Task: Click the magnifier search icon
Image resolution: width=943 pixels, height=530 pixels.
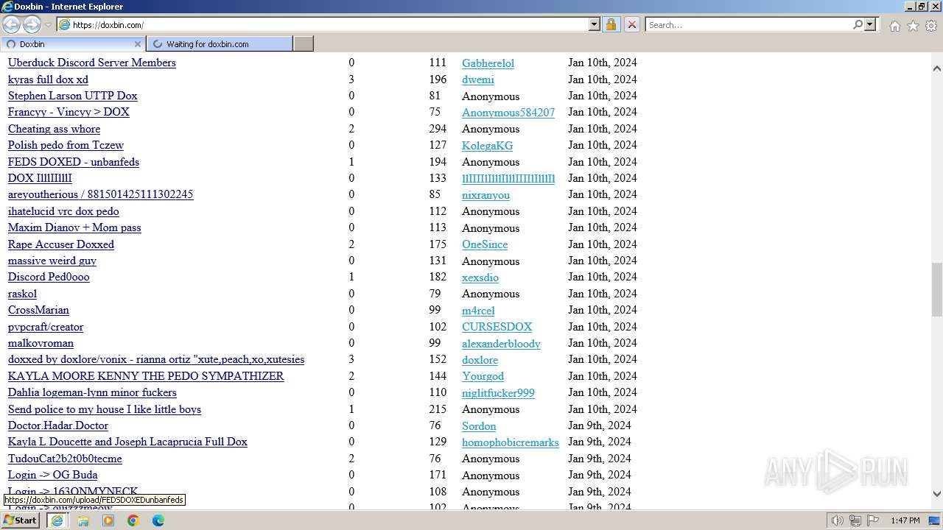Action: pyautogui.click(x=858, y=24)
